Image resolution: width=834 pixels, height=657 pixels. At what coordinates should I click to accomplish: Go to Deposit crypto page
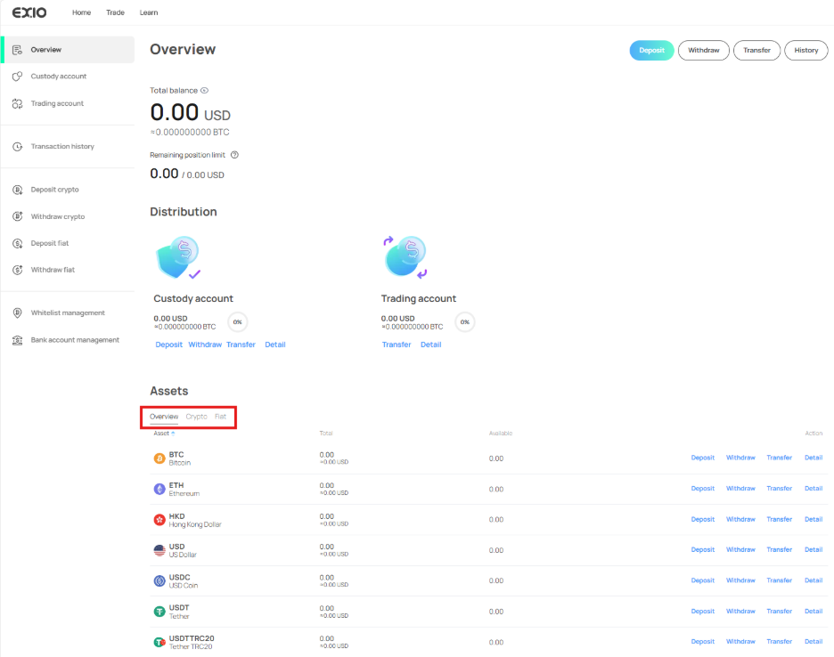54,190
